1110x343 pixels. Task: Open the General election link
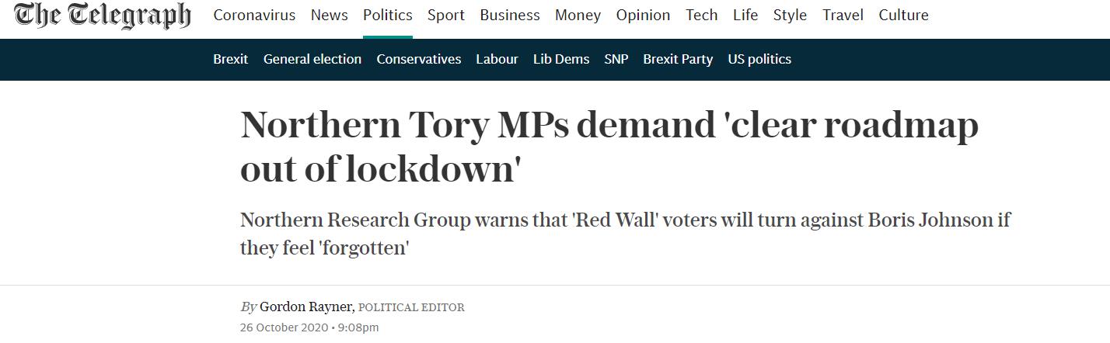pos(312,59)
